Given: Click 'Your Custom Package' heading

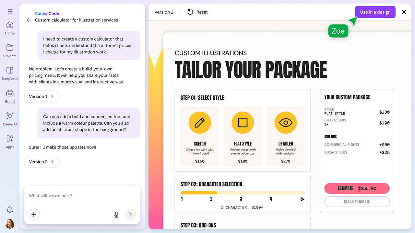Looking at the screenshot, I should (347, 97).
